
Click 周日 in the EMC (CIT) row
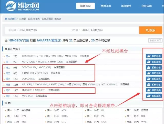8,90
